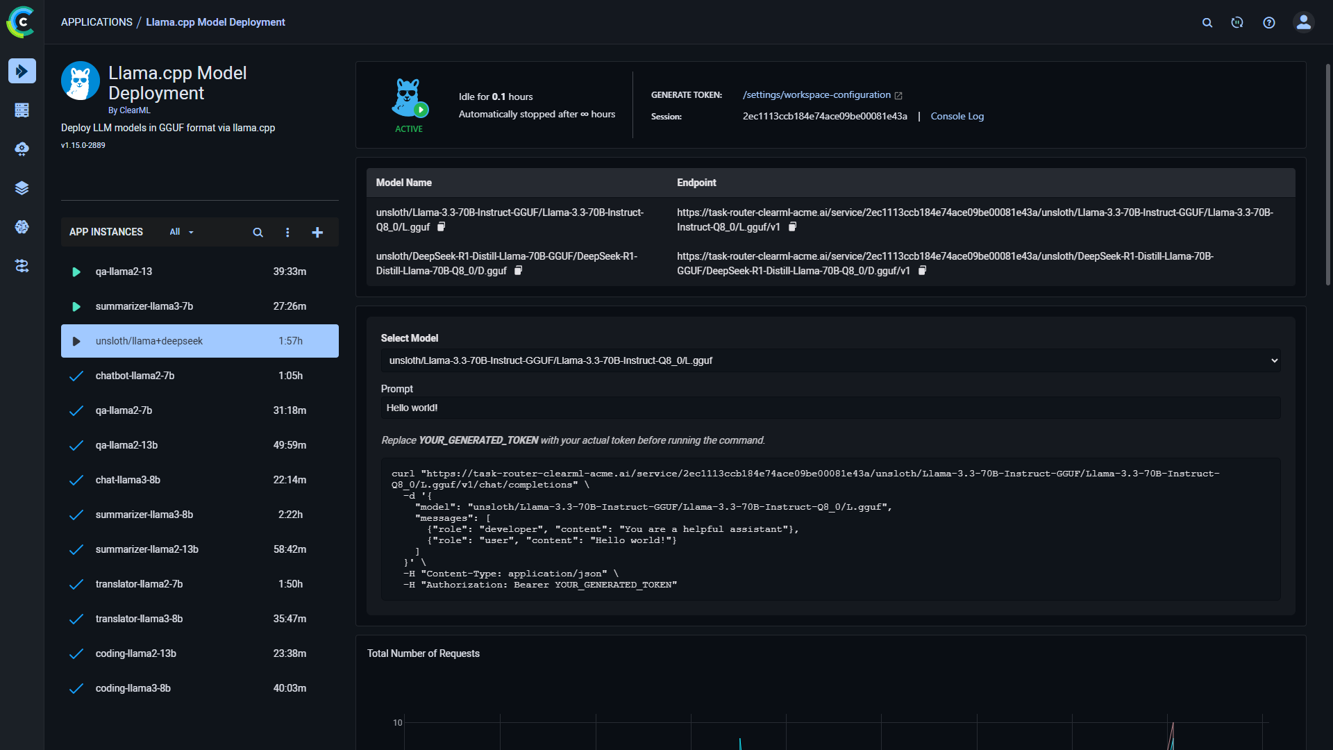Click the stop toggle for qa-llama2-13 instance

(76, 272)
